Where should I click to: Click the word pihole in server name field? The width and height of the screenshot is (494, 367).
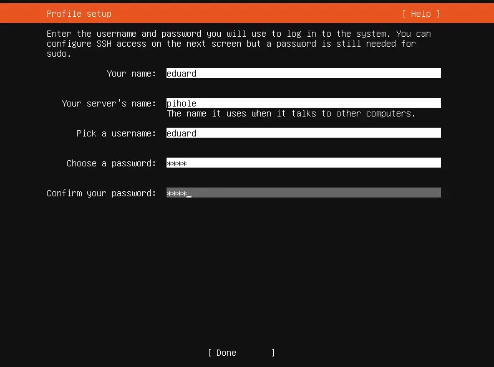pyautogui.click(x=182, y=103)
